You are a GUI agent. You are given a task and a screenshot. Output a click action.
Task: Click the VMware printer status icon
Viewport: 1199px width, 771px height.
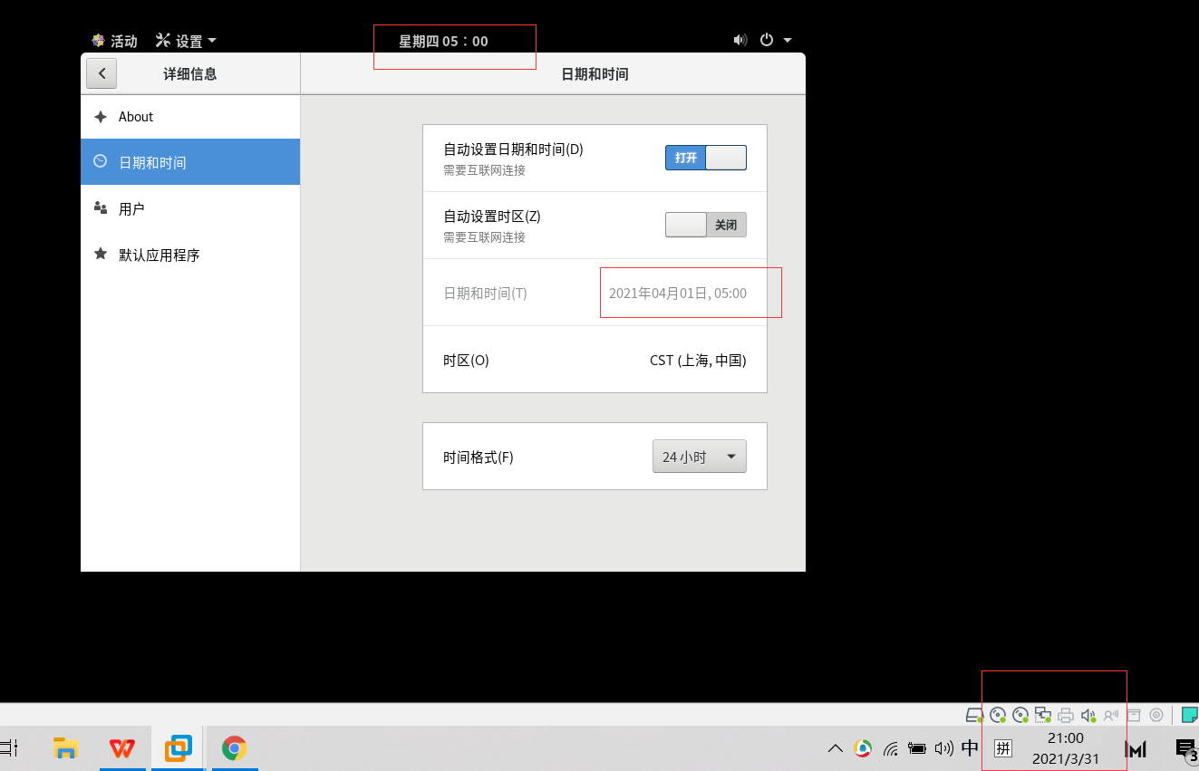pyautogui.click(x=1066, y=715)
